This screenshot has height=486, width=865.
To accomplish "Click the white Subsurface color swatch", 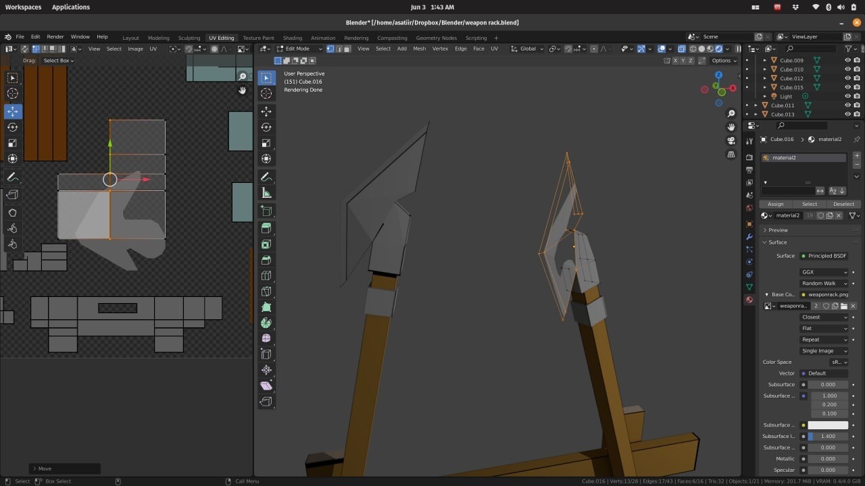I will (x=828, y=425).
